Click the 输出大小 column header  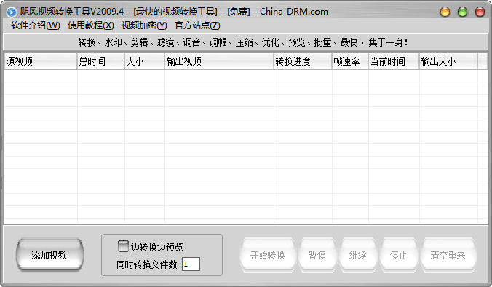click(448, 61)
